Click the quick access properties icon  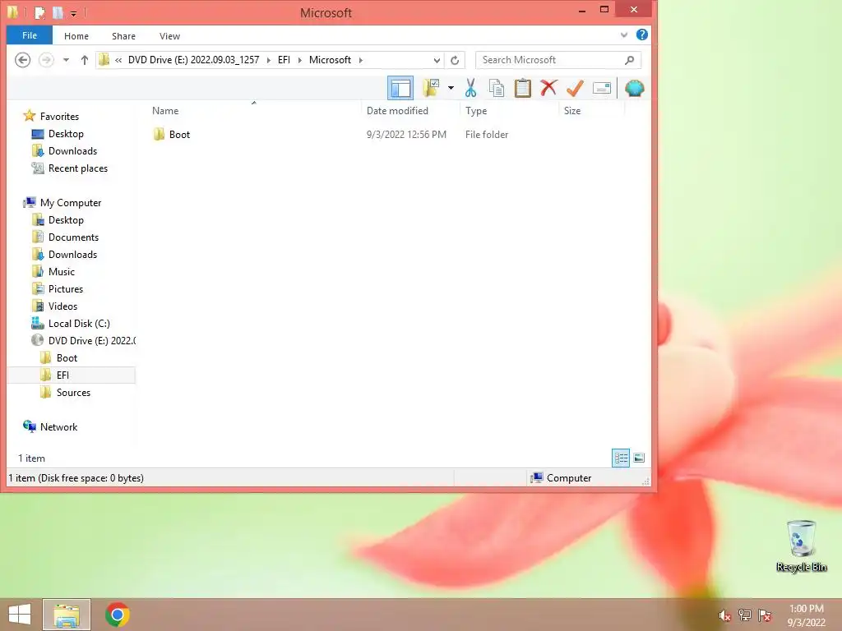coord(40,12)
